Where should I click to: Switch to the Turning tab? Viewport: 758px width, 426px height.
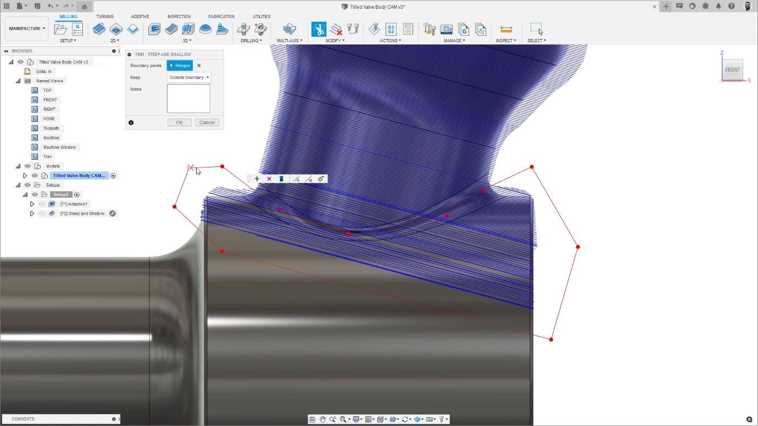[104, 16]
